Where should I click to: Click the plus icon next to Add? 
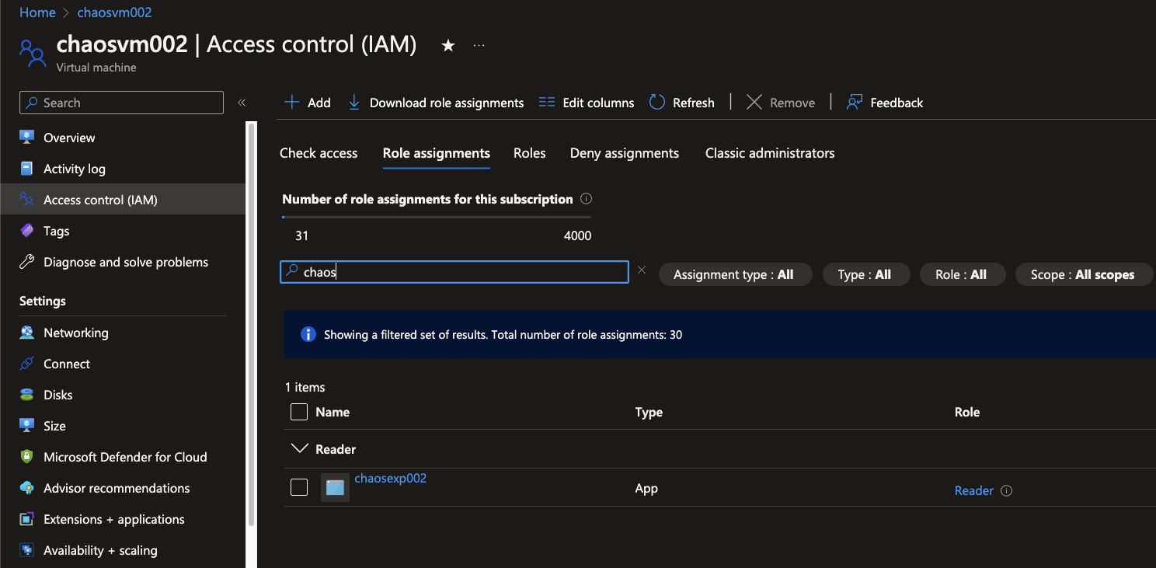pos(292,103)
